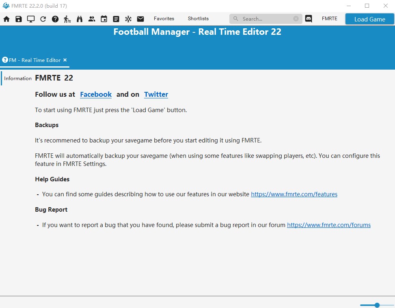This screenshot has width=395, height=308.
Task: Click the notes list icon
Action: click(116, 19)
